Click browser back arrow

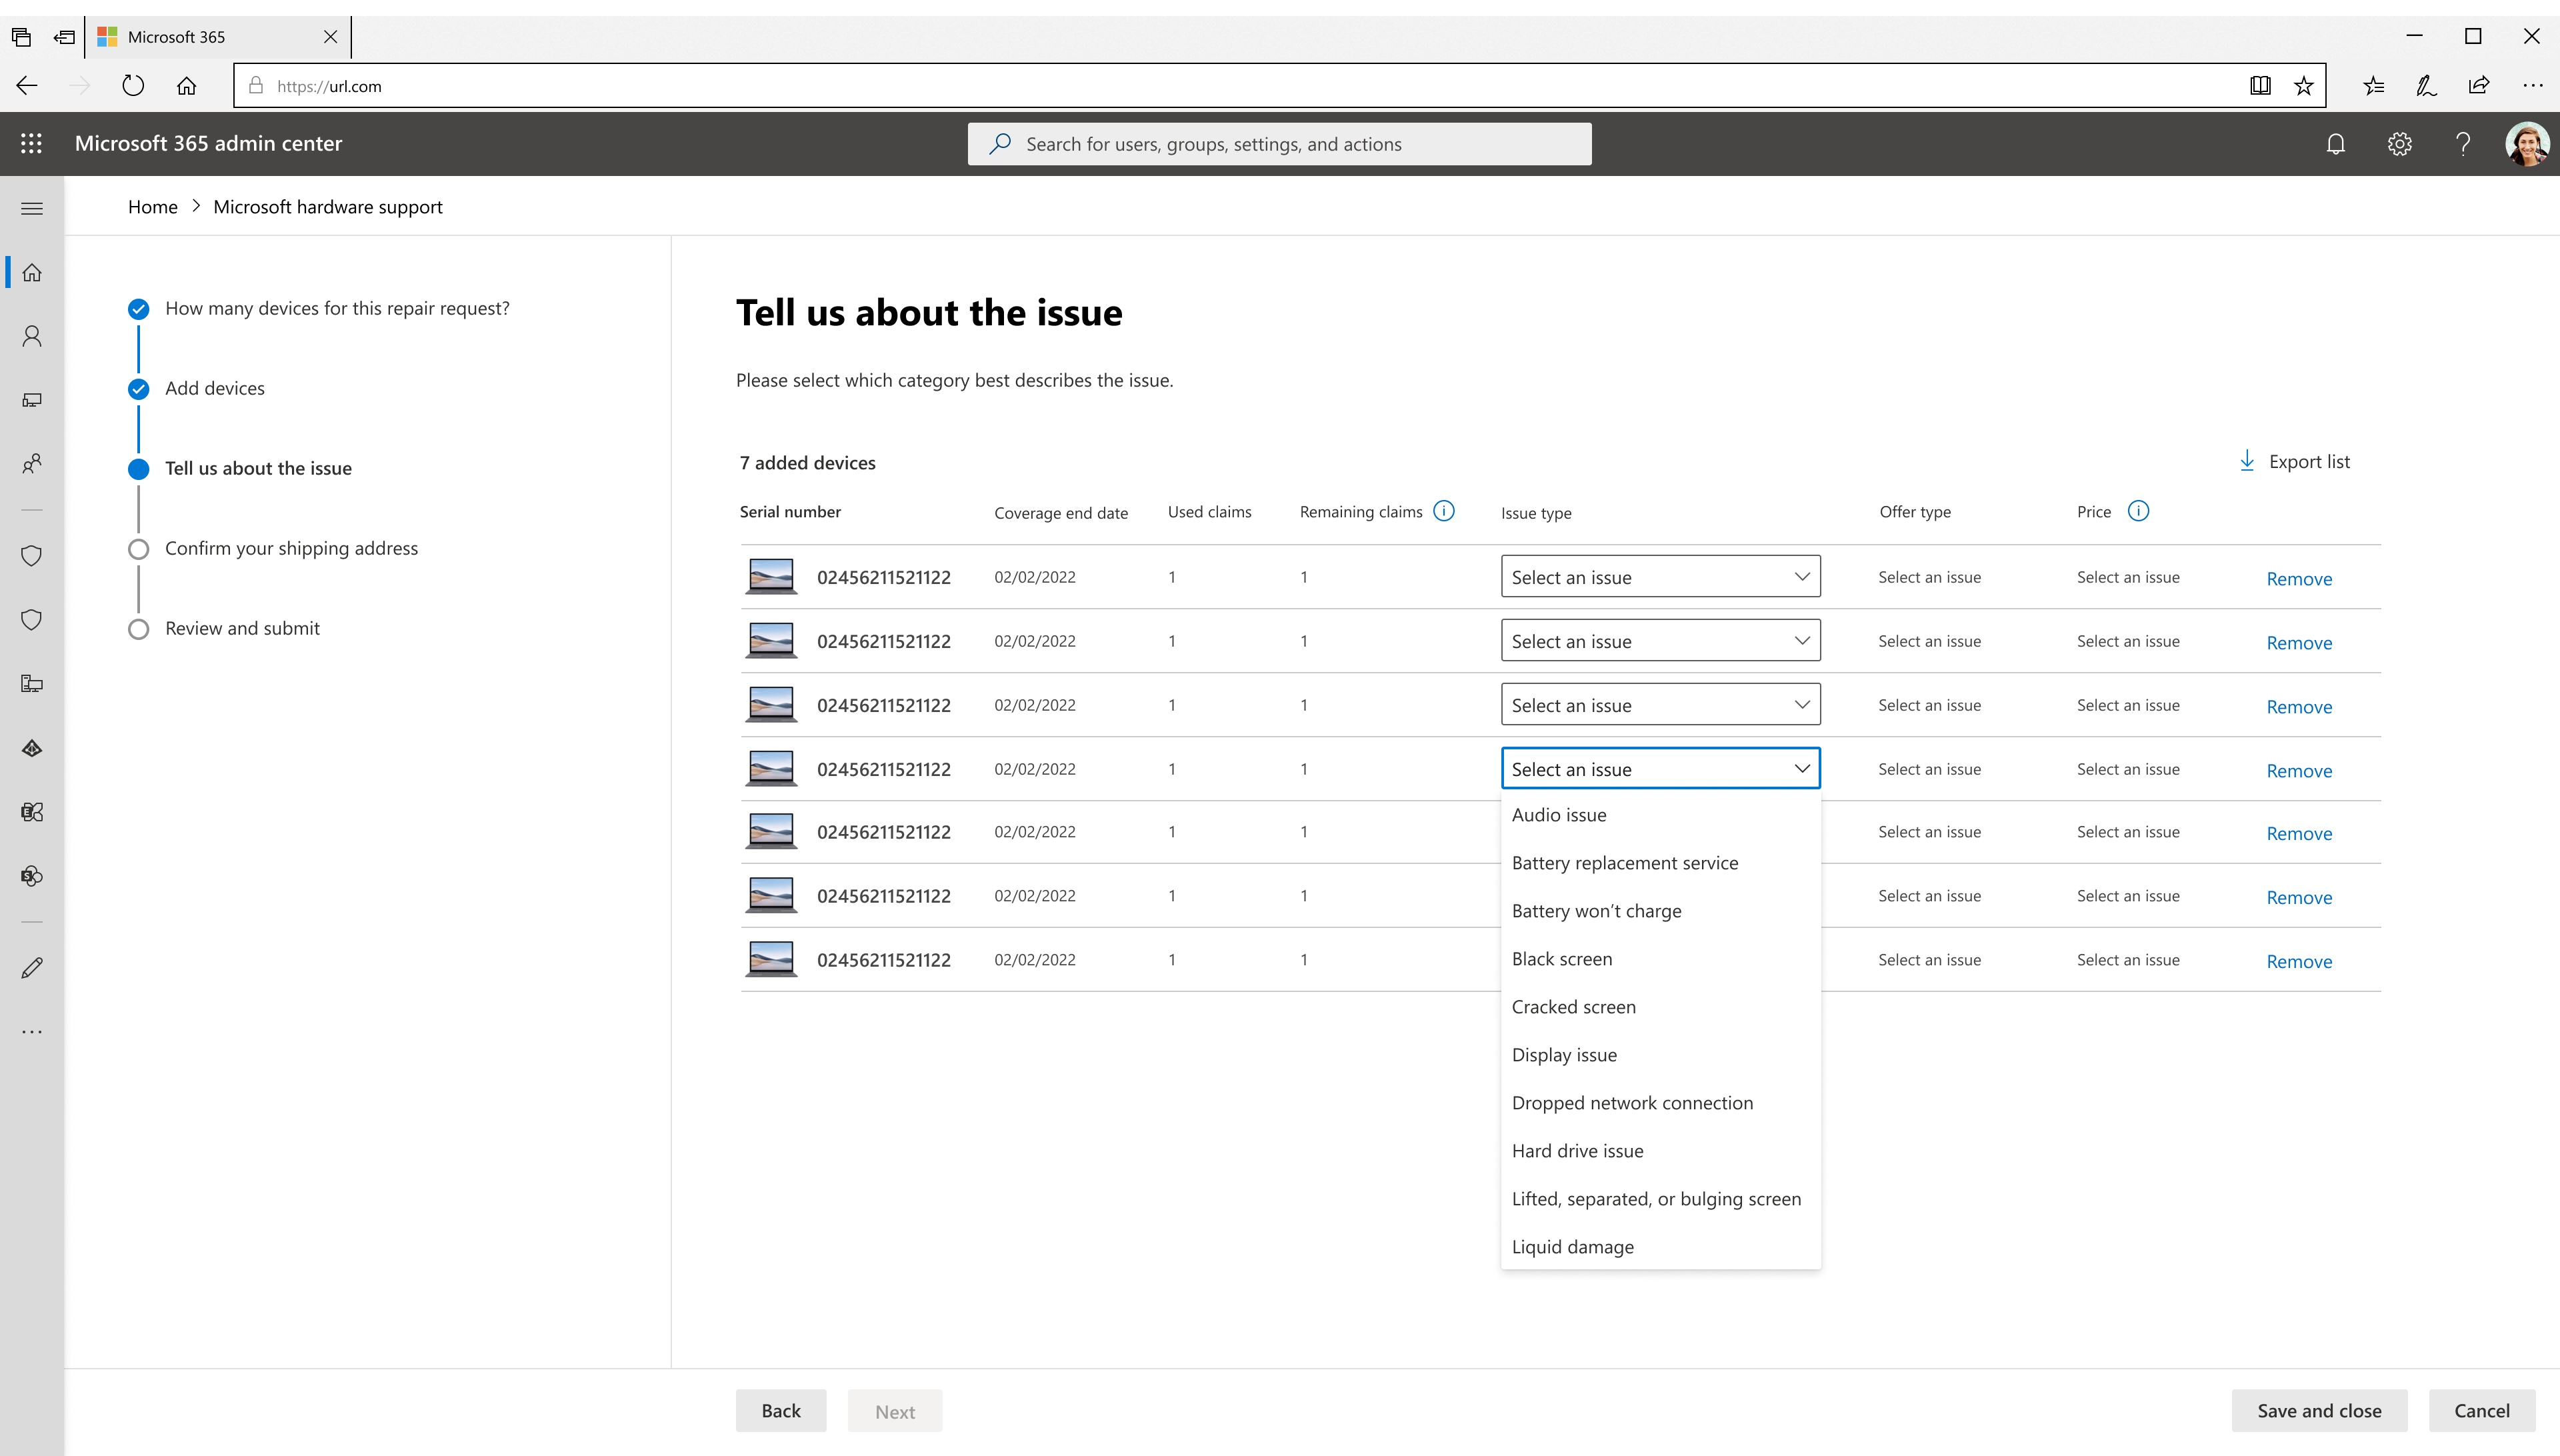[x=27, y=86]
